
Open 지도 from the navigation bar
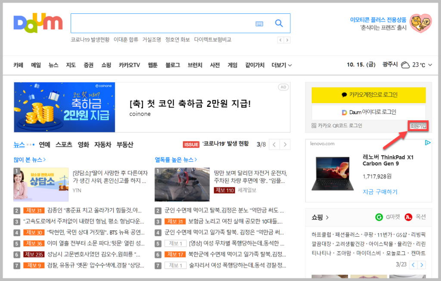pos(71,65)
